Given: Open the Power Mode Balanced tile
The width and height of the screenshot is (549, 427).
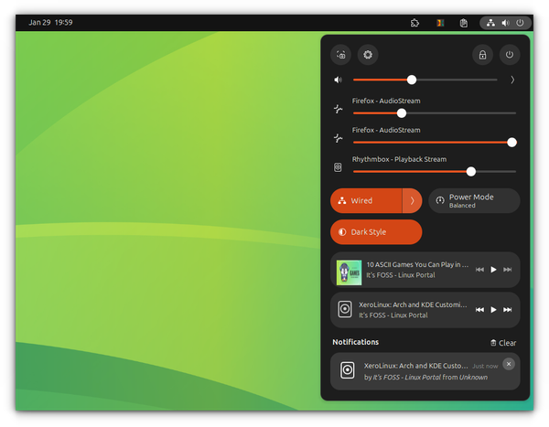Looking at the screenshot, I should (x=474, y=200).
